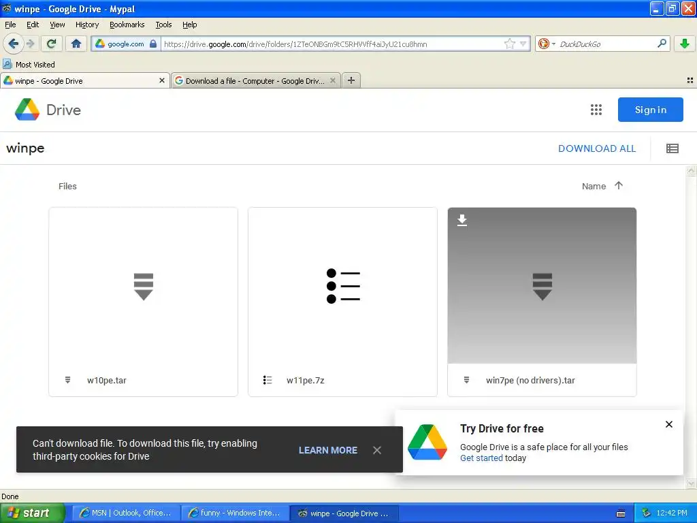Image resolution: width=697 pixels, height=523 pixels.
Task: Sort files by Name
Action: [594, 187]
